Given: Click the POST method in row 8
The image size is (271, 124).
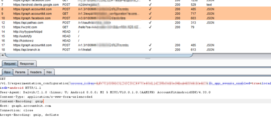Looking at the screenshot, I should (x=66, y=9).
